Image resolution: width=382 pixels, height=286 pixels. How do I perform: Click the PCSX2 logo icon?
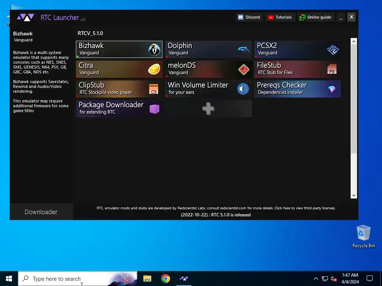[x=333, y=50]
